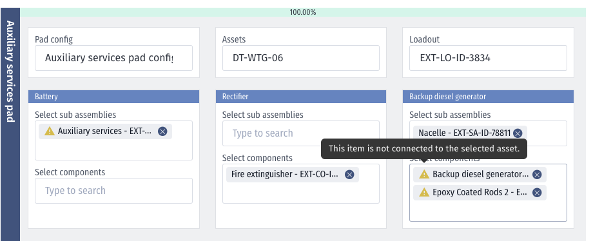Click warning icon on Backup diesel generator chip
593x241 pixels.
click(x=424, y=174)
